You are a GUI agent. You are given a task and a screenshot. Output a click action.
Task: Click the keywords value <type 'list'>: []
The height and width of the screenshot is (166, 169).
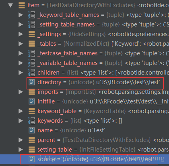(x=103, y=121)
